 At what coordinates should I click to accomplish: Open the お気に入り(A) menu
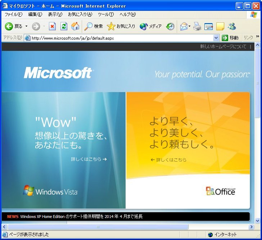pos(80,14)
